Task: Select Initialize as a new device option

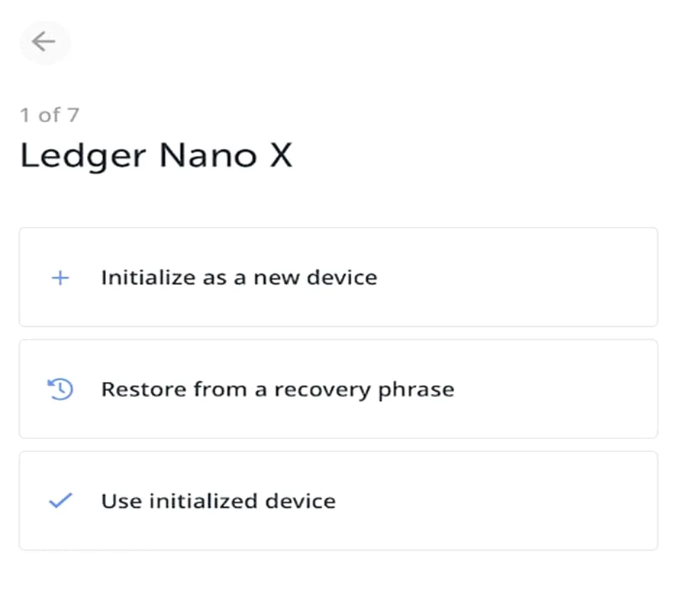Action: coord(338,277)
